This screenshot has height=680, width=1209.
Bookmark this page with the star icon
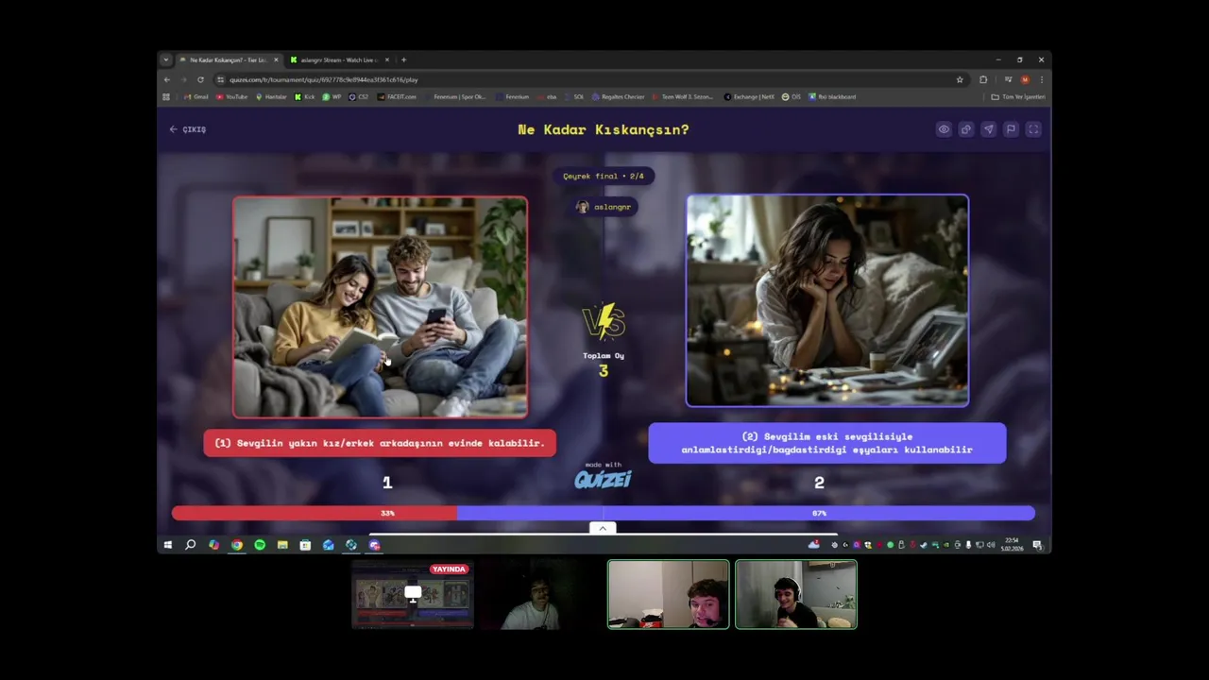[x=960, y=79]
